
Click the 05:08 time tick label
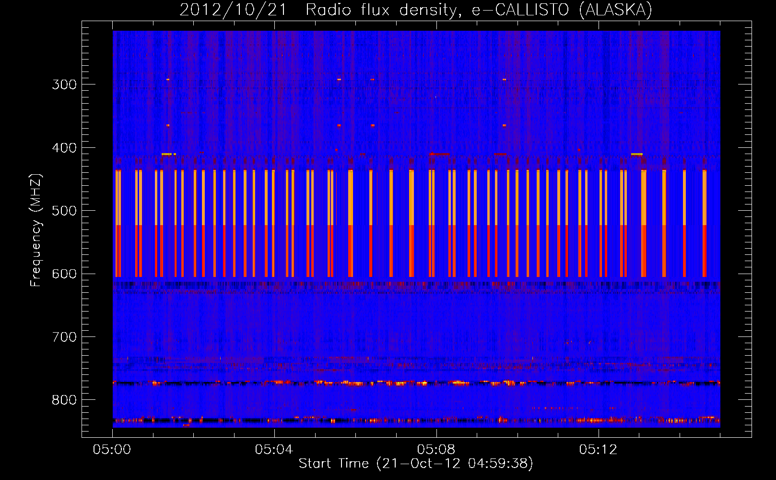(x=436, y=450)
